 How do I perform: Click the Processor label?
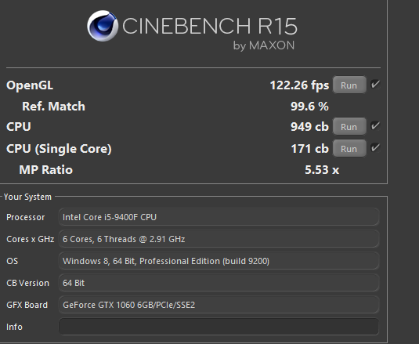click(26, 217)
